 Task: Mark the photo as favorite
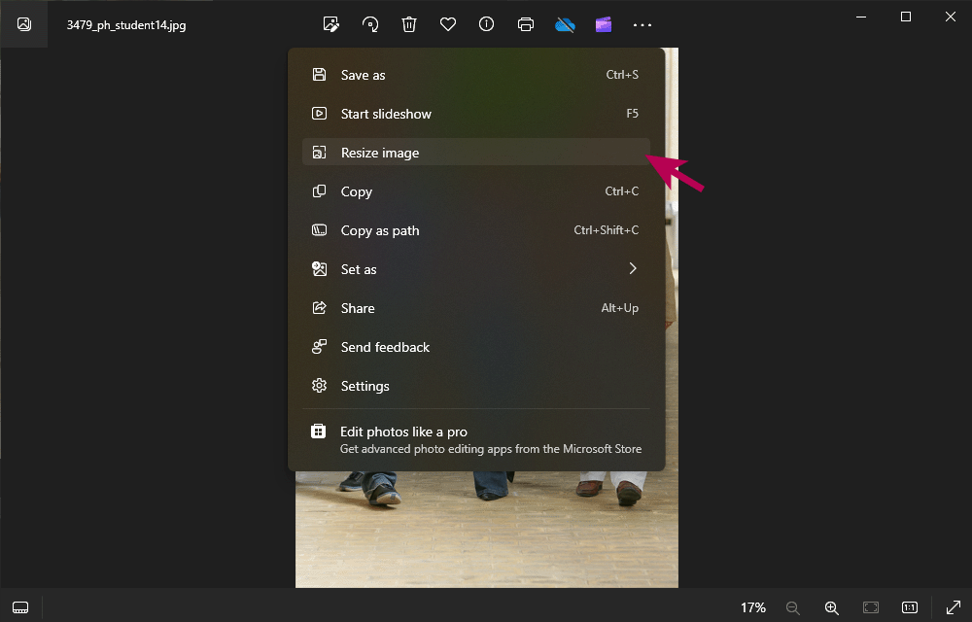point(448,24)
